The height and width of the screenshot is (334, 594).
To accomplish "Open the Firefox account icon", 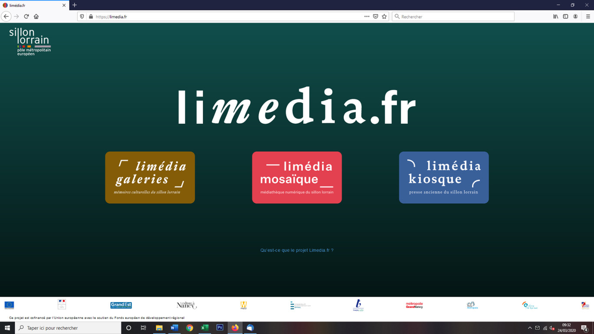I will tap(575, 16).
